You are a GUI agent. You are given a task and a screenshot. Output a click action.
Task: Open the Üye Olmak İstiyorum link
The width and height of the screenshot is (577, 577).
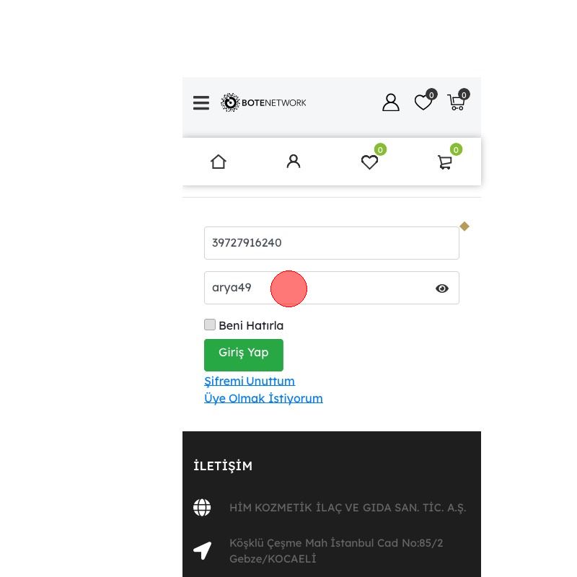[x=263, y=399]
